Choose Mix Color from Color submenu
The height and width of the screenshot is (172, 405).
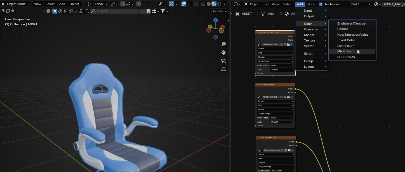click(x=344, y=51)
